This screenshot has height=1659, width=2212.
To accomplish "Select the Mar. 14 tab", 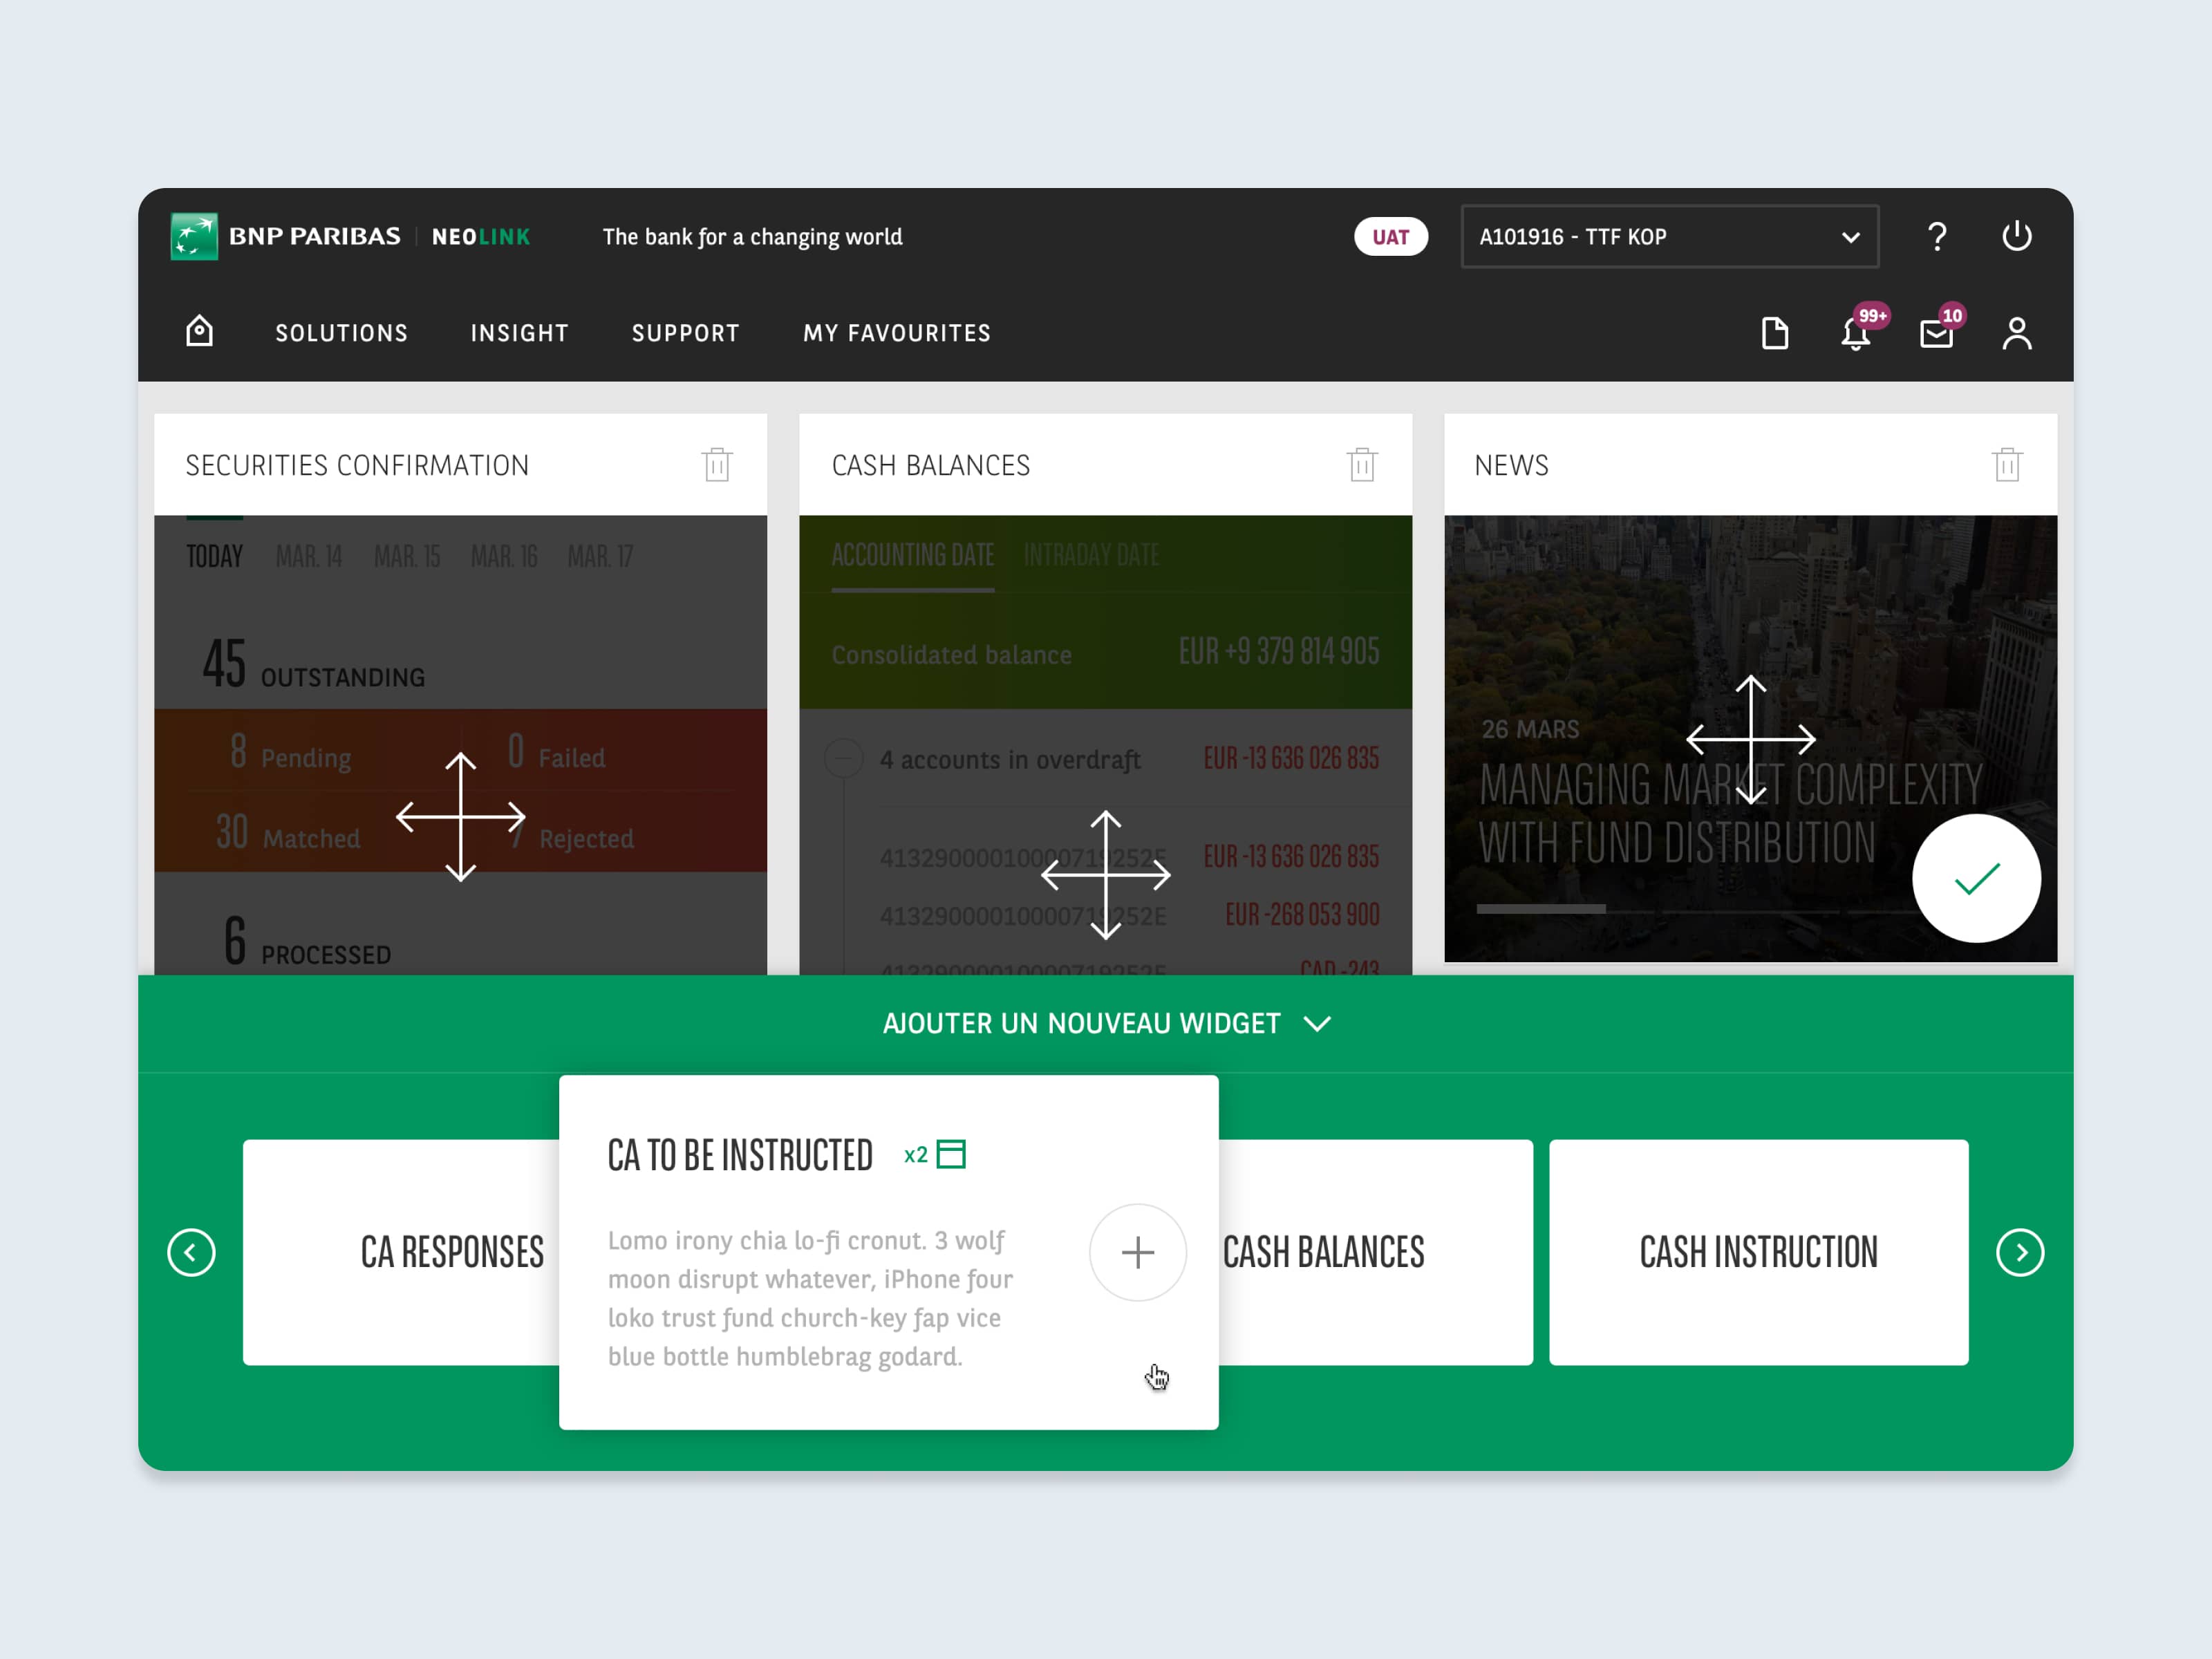I will click(308, 556).
